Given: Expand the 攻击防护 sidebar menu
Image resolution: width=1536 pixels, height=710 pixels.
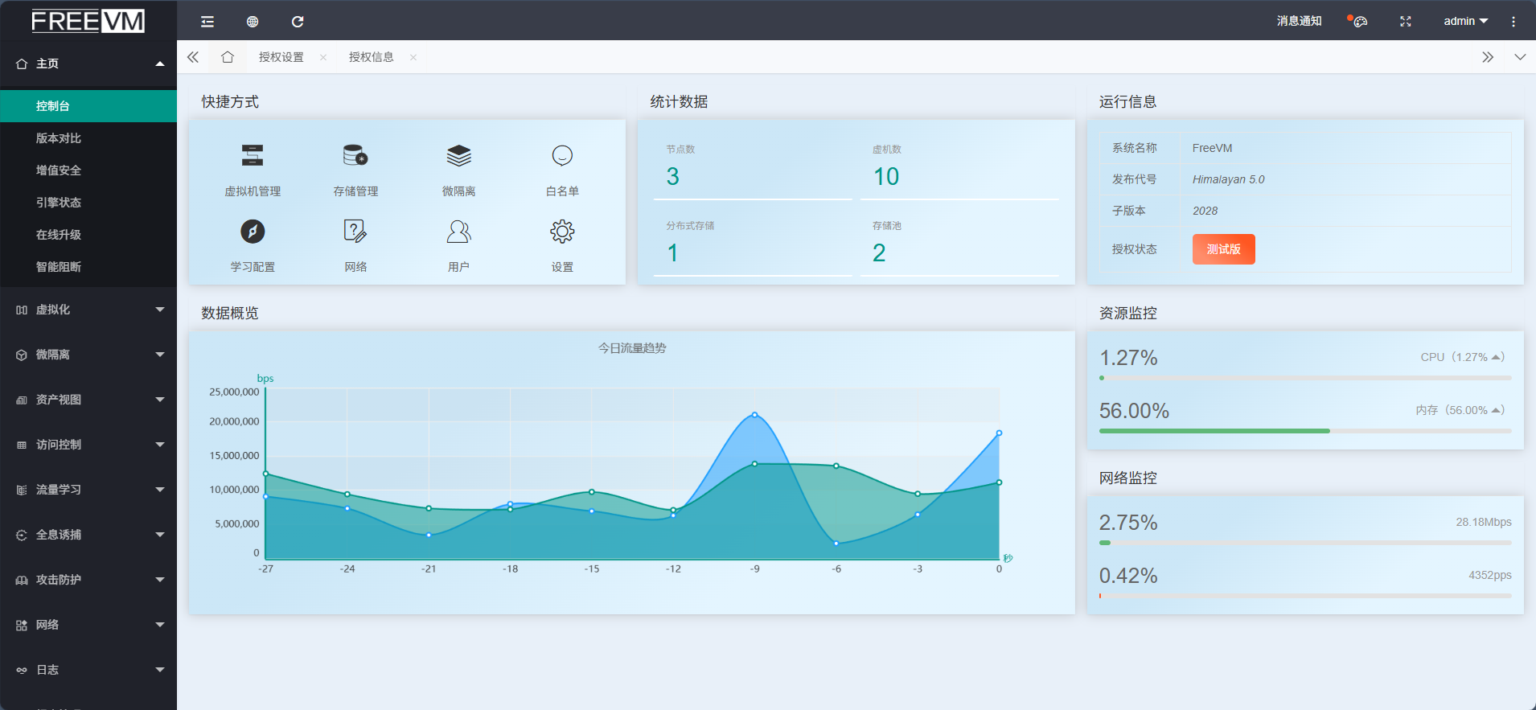Looking at the screenshot, I should click(88, 580).
